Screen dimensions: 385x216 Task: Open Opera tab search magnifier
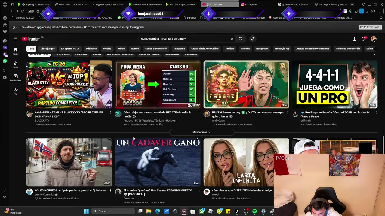364,4
